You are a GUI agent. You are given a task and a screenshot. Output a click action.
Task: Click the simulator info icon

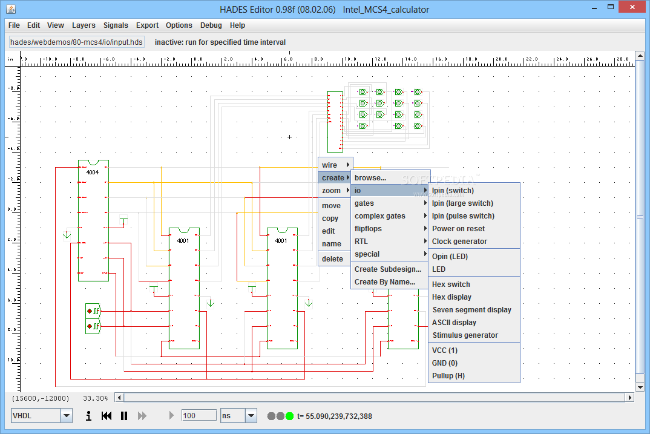click(88, 416)
